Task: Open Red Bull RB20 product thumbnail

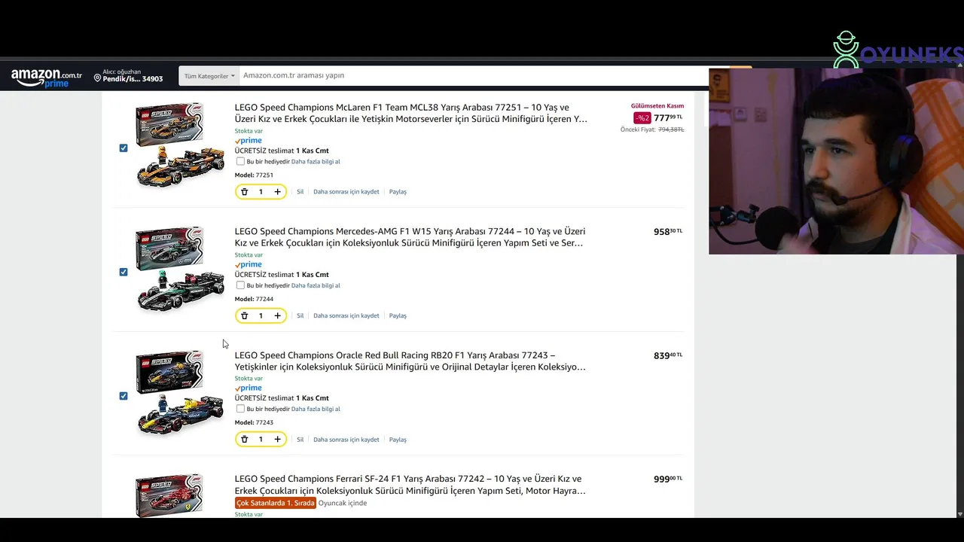Action: 180,393
